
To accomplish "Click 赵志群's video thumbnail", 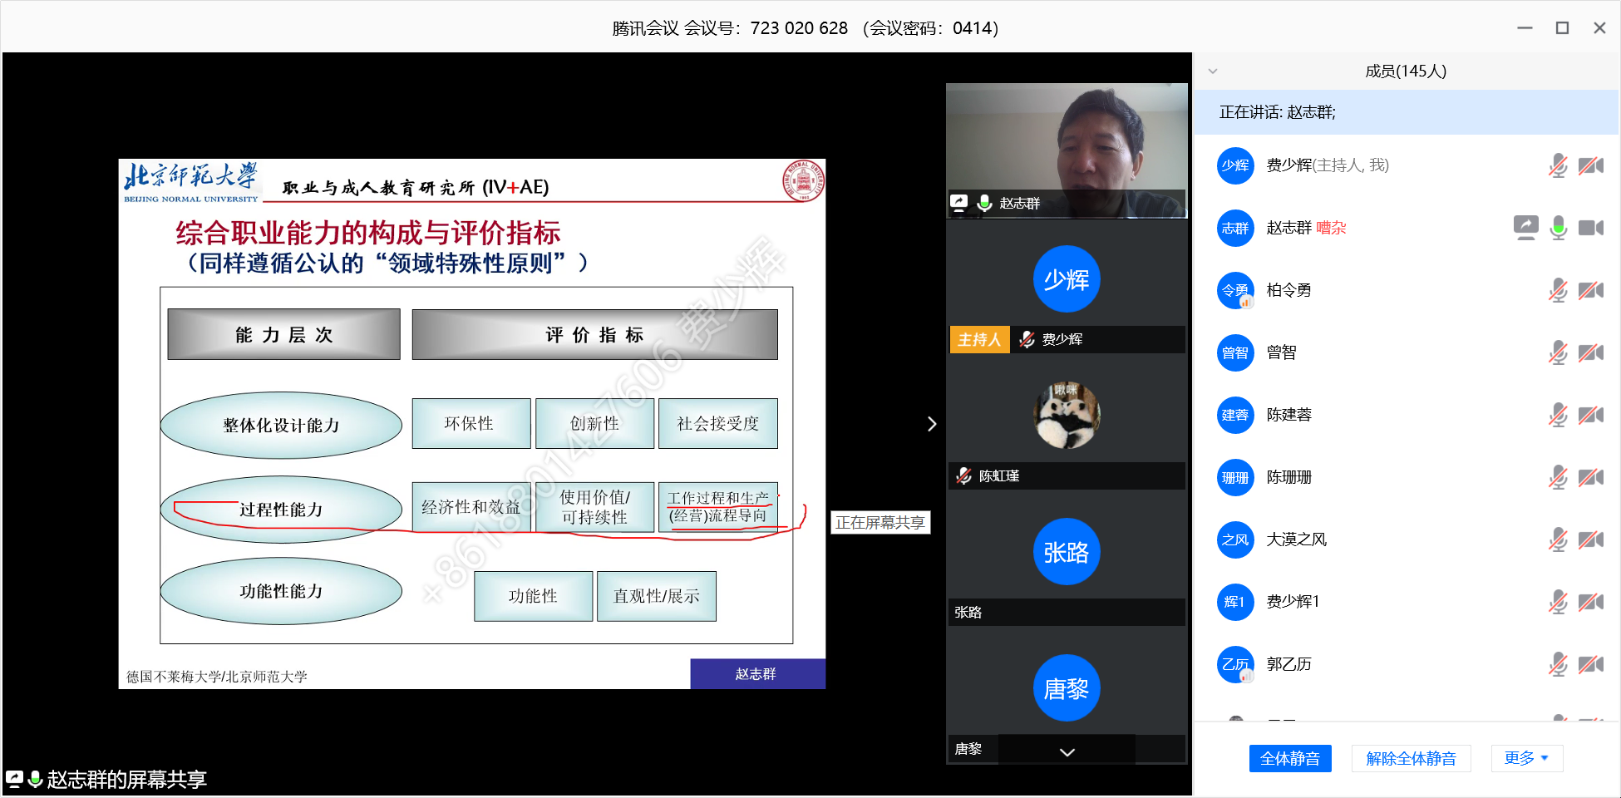I will 1067,150.
